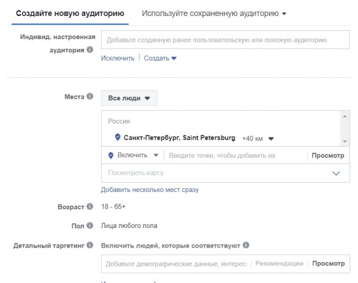Click location pin icon next to Санкт-Петербург

pos(117,137)
